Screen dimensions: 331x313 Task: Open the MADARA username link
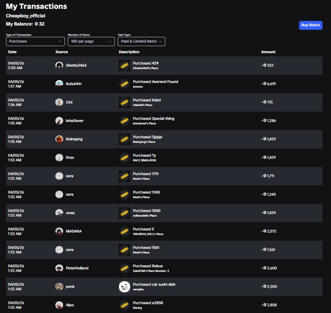click(74, 231)
